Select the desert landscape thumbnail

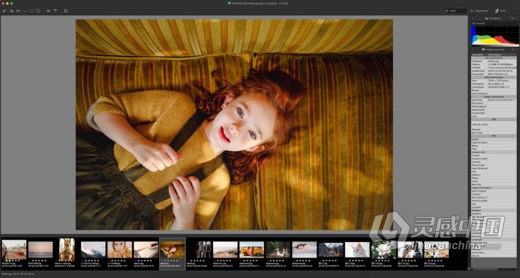point(225,250)
